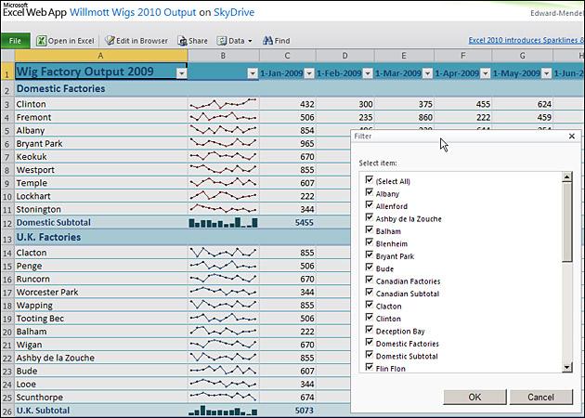585x418 pixels.
Task: Select column A header
Action: tap(100, 56)
